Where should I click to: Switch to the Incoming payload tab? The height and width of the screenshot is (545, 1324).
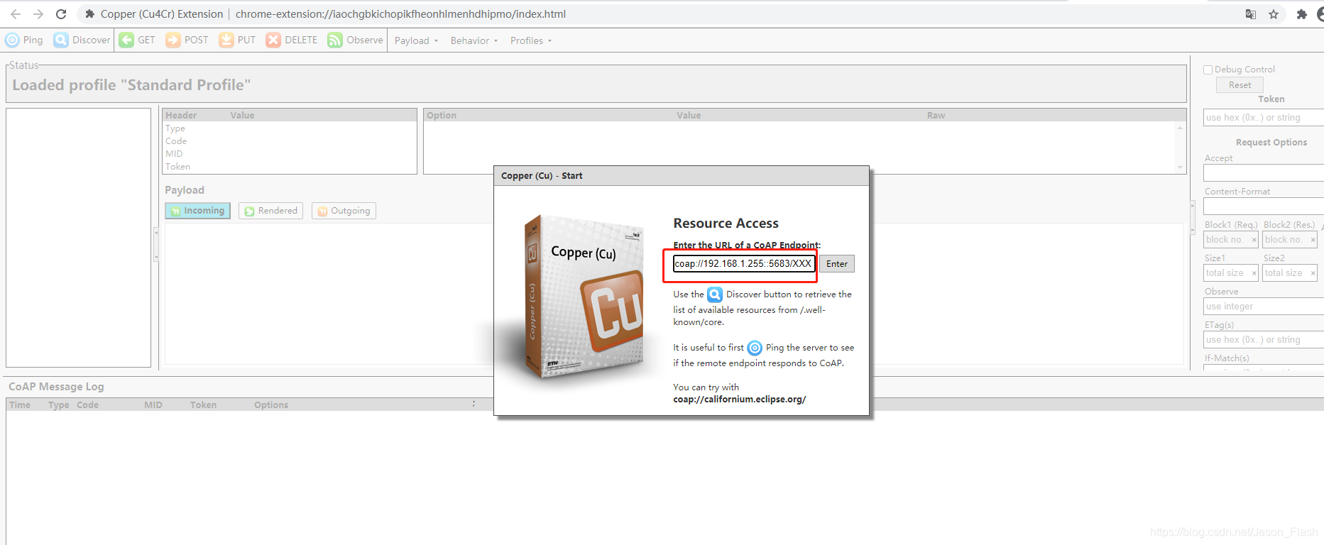[197, 211]
